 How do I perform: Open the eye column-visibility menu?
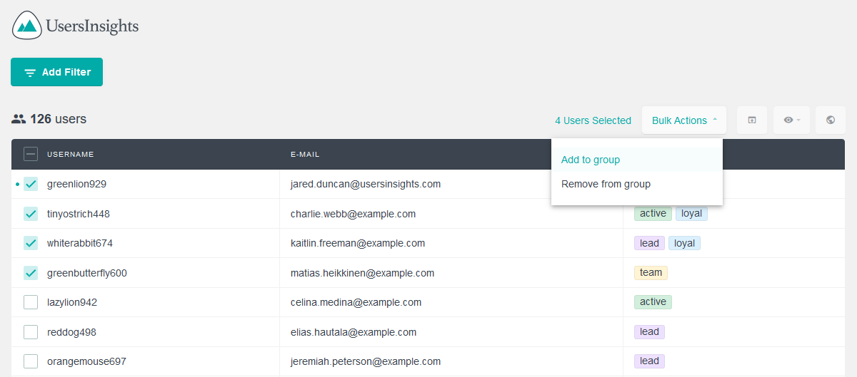pos(791,120)
